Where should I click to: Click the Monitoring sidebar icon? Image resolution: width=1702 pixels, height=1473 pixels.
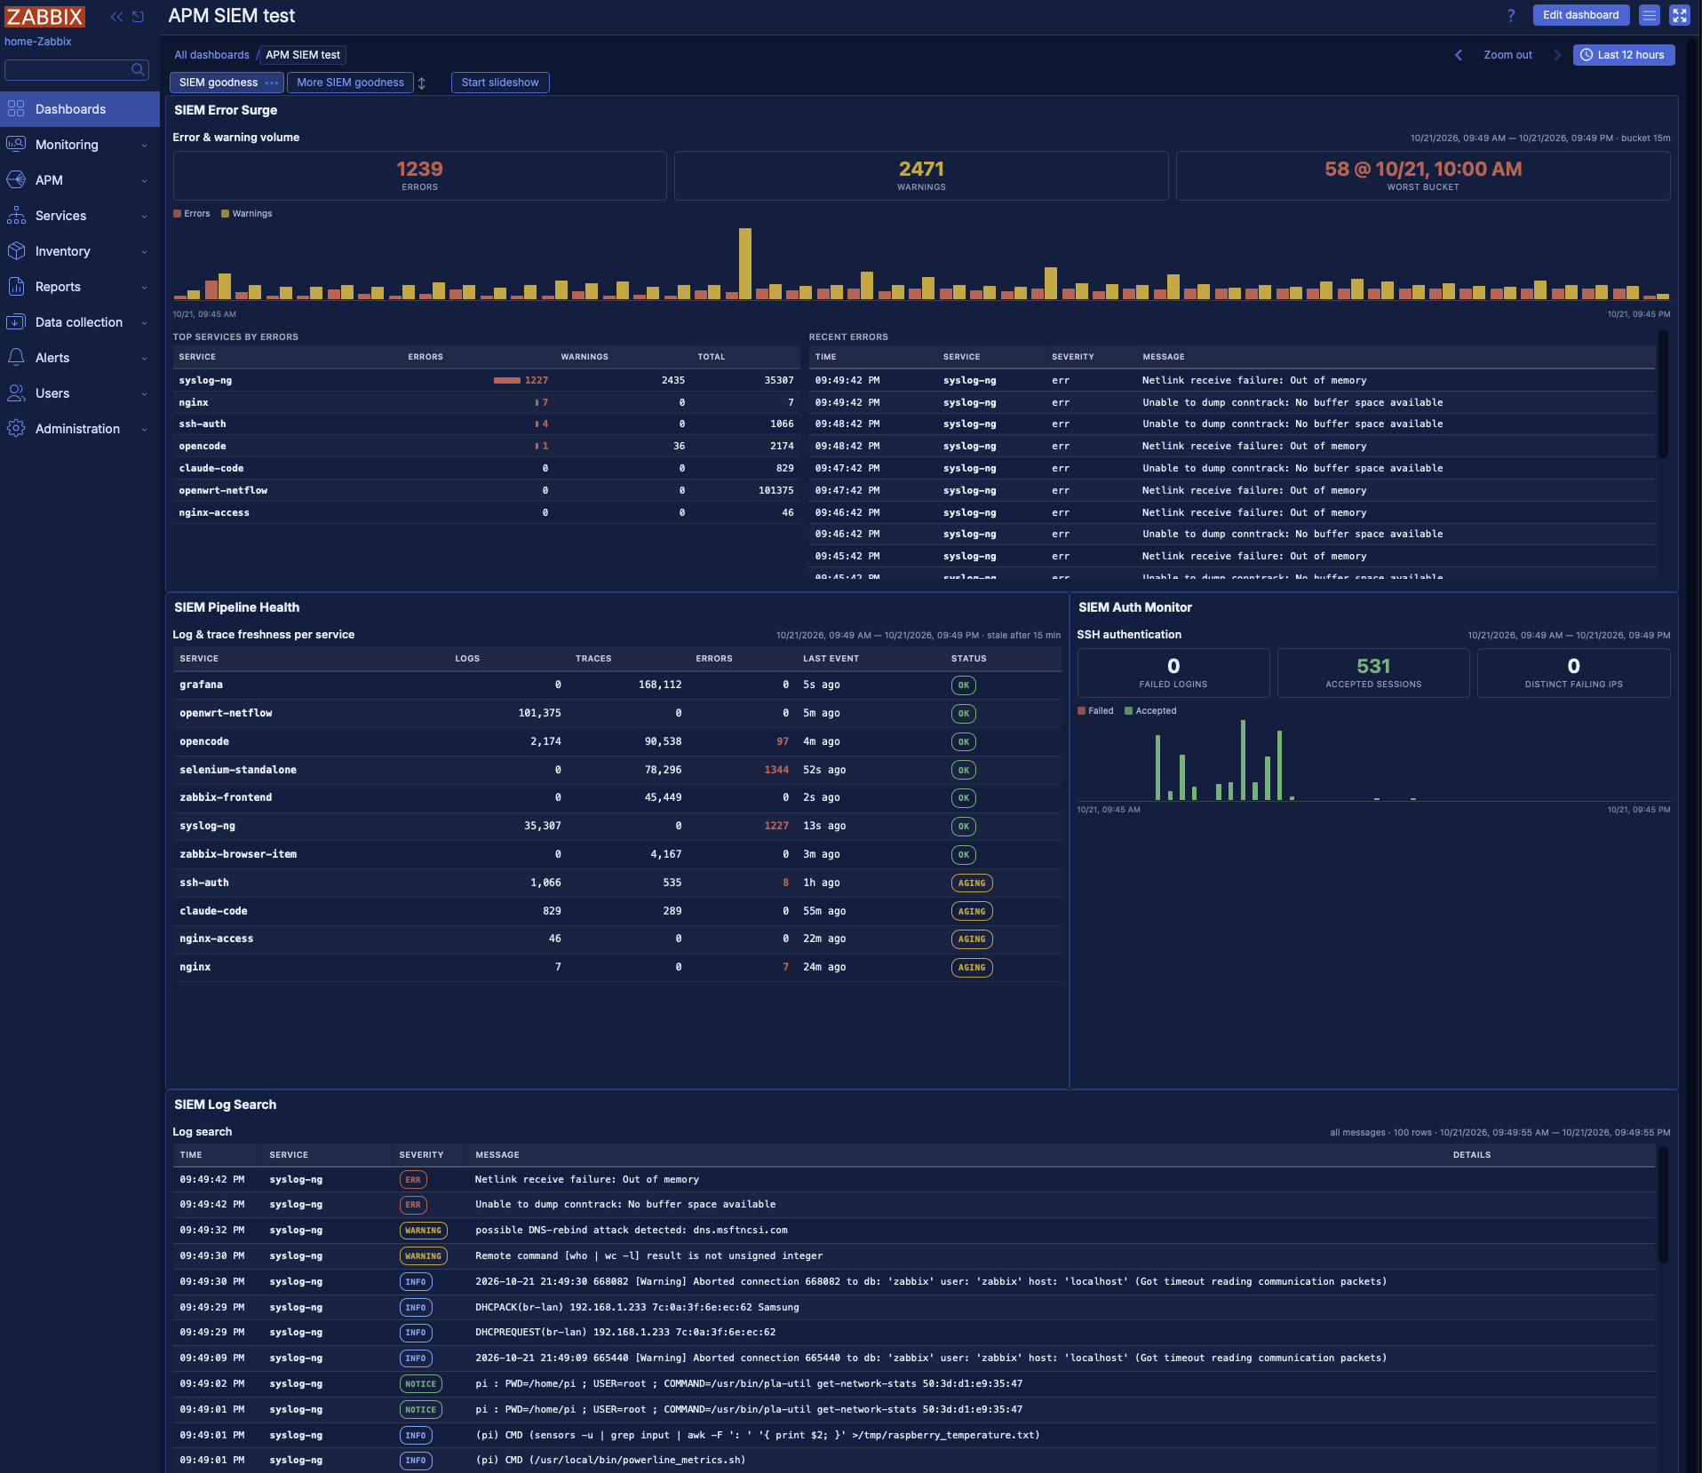point(16,144)
